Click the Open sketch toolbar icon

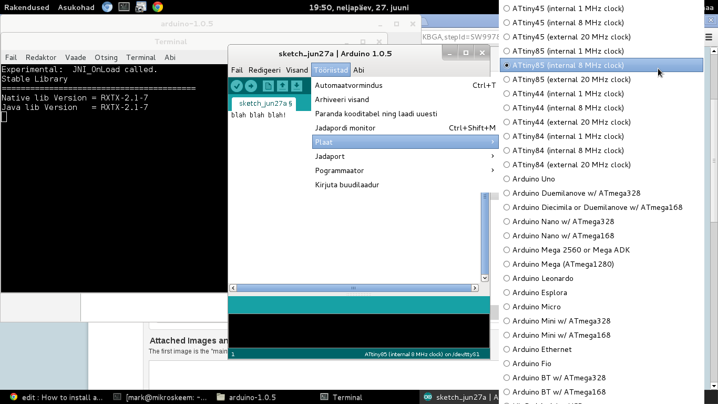[282, 86]
